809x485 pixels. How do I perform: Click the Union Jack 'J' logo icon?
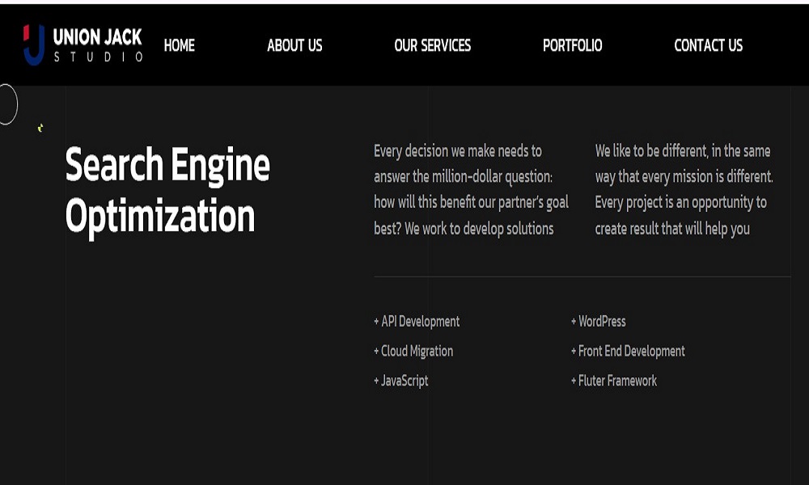click(x=33, y=44)
